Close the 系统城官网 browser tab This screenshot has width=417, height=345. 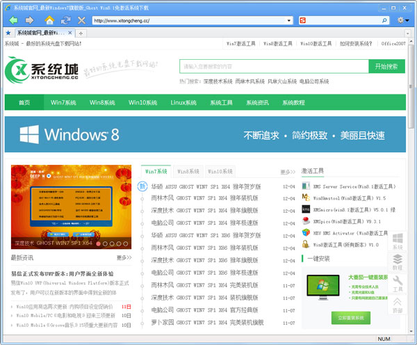70,33
